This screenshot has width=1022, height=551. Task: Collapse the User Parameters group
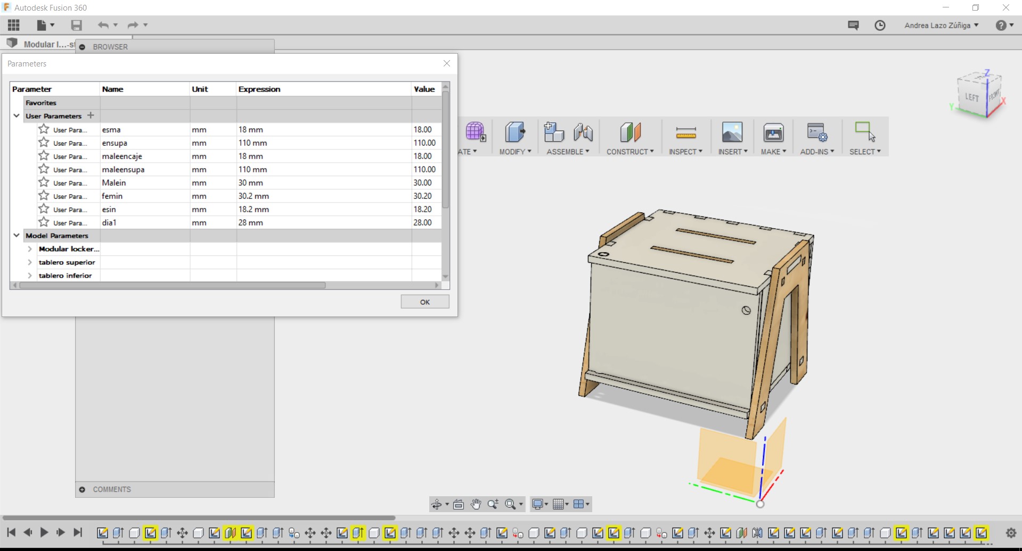[17, 116]
